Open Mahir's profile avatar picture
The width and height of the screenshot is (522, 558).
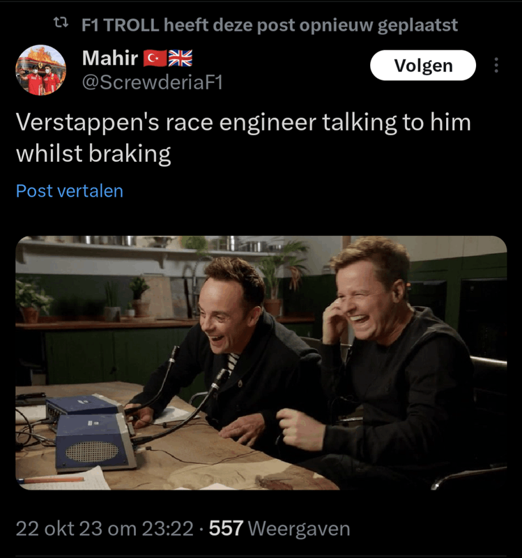(x=40, y=70)
